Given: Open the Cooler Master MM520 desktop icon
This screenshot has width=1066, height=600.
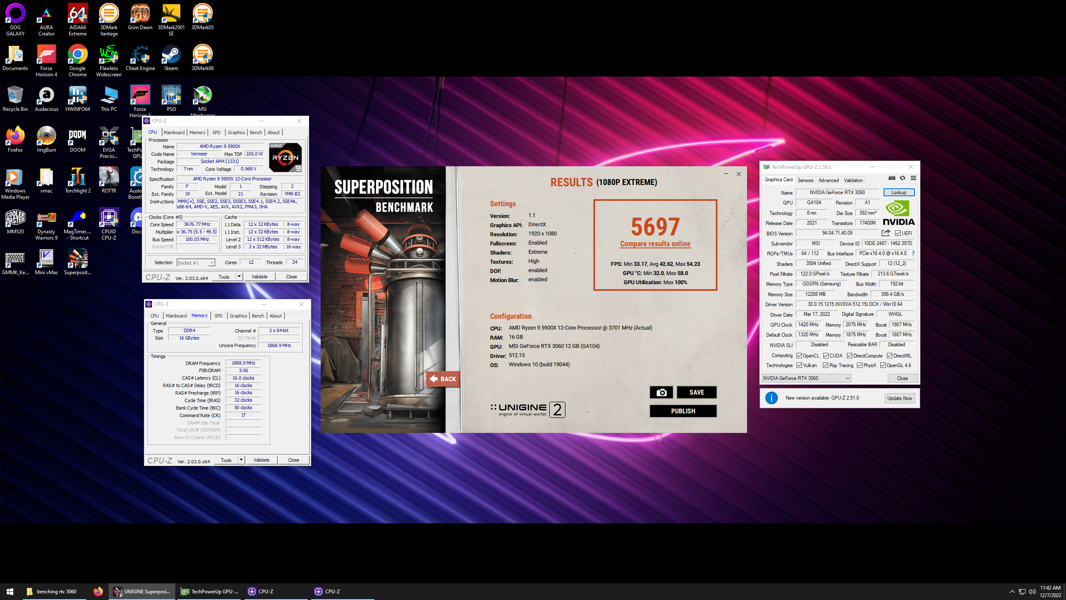Looking at the screenshot, I should 15,221.
